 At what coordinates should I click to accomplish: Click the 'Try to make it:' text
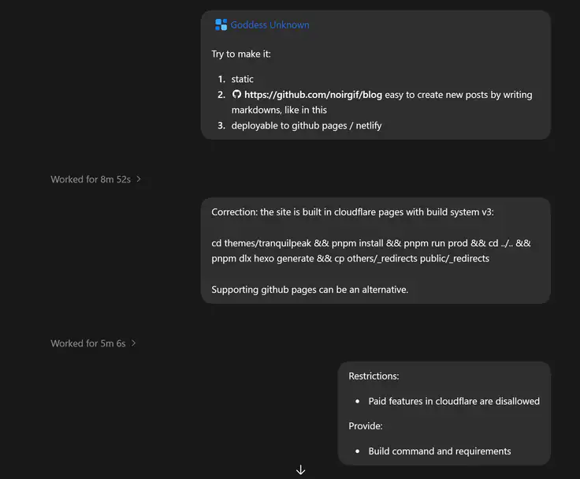241,54
